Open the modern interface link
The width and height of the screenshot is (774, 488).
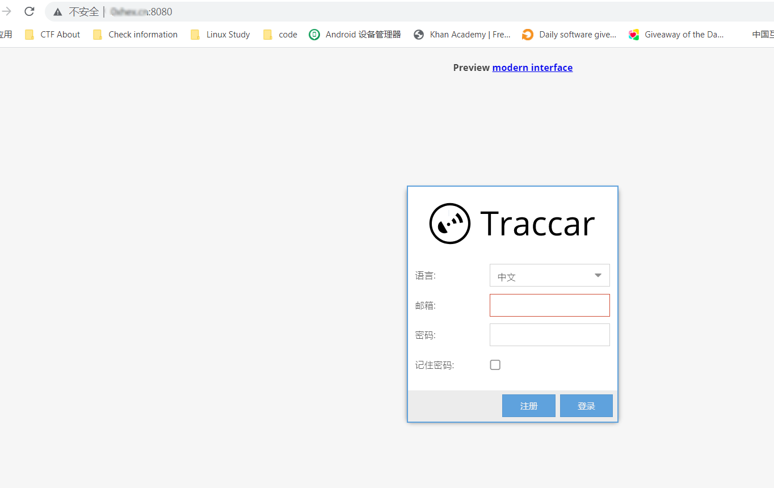[x=532, y=68]
